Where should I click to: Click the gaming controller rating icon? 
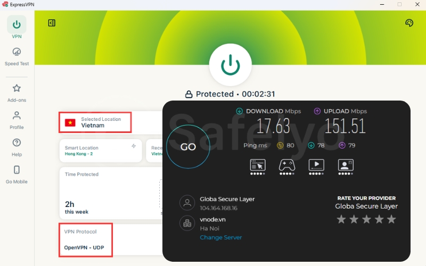[287, 167]
